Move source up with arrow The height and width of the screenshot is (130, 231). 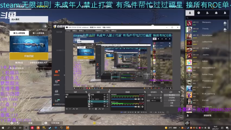(100, 109)
